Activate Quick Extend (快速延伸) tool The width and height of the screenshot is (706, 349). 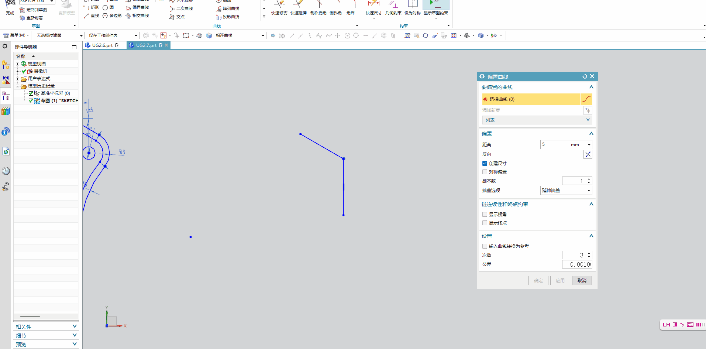tap(298, 7)
